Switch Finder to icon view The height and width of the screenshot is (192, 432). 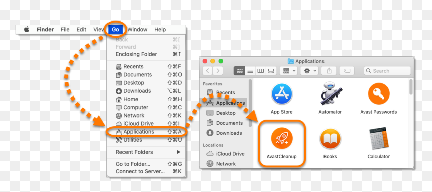click(x=240, y=71)
